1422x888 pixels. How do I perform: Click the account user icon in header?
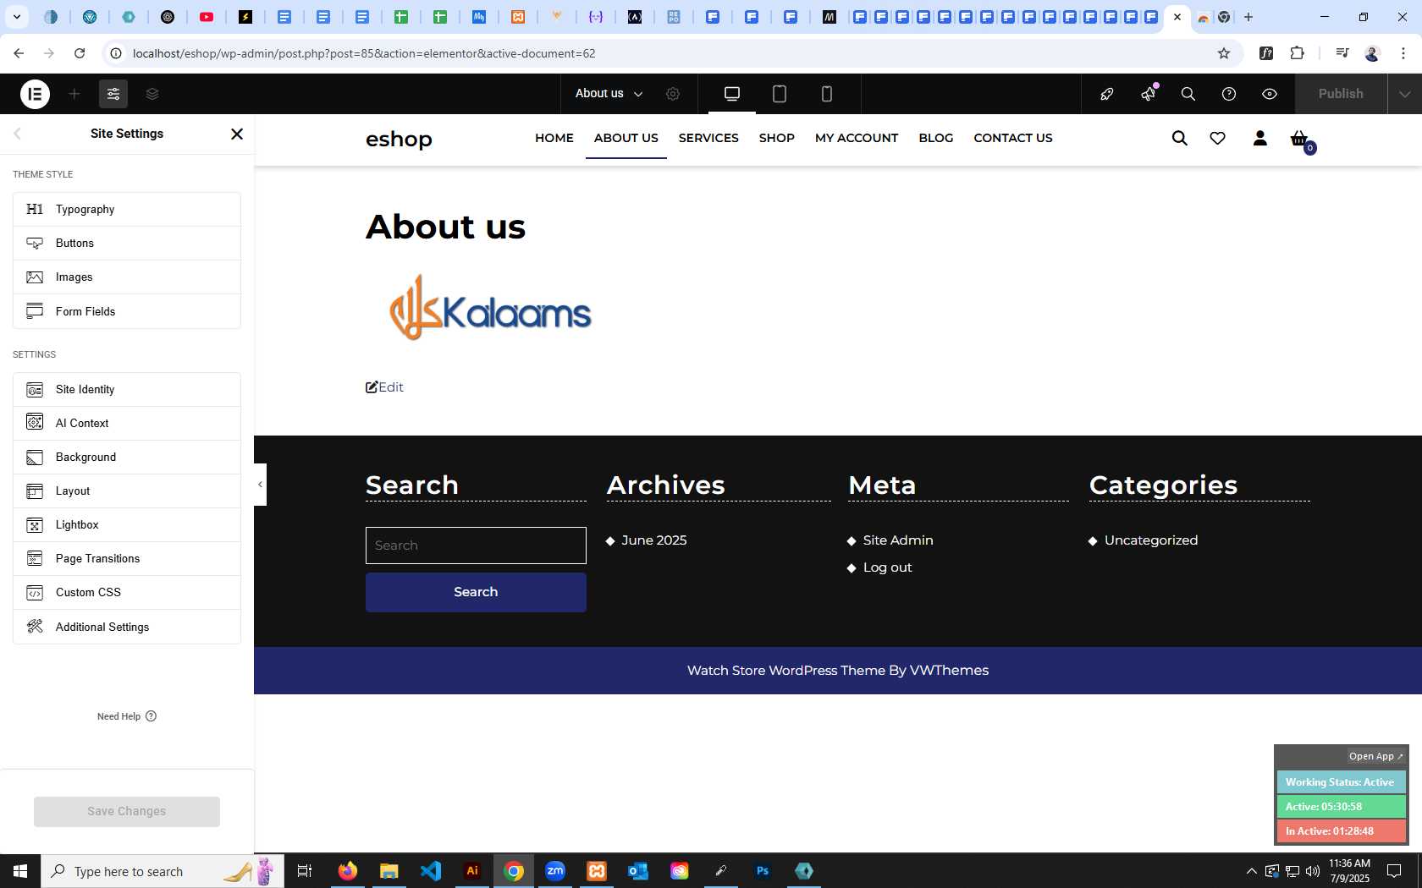(x=1260, y=138)
